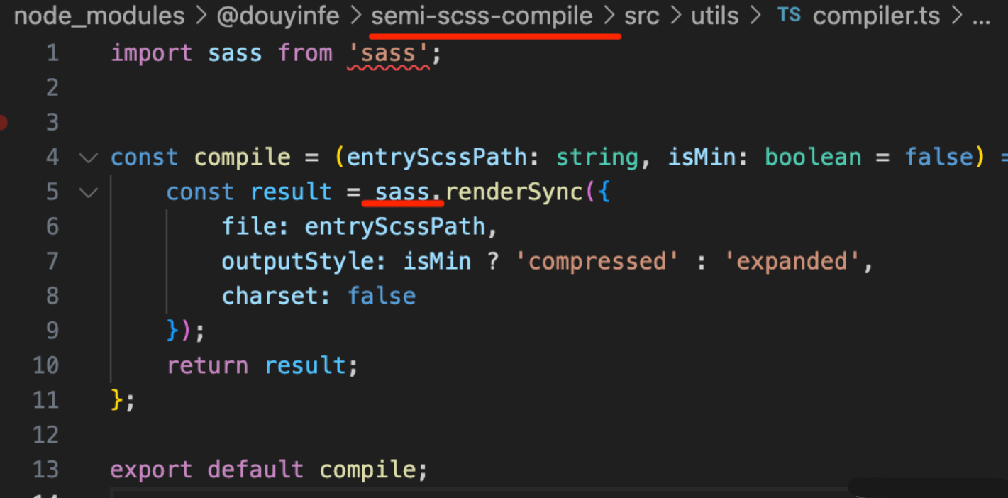
Task: Open the compiler.ts breadcrumb file
Action: tap(876, 16)
